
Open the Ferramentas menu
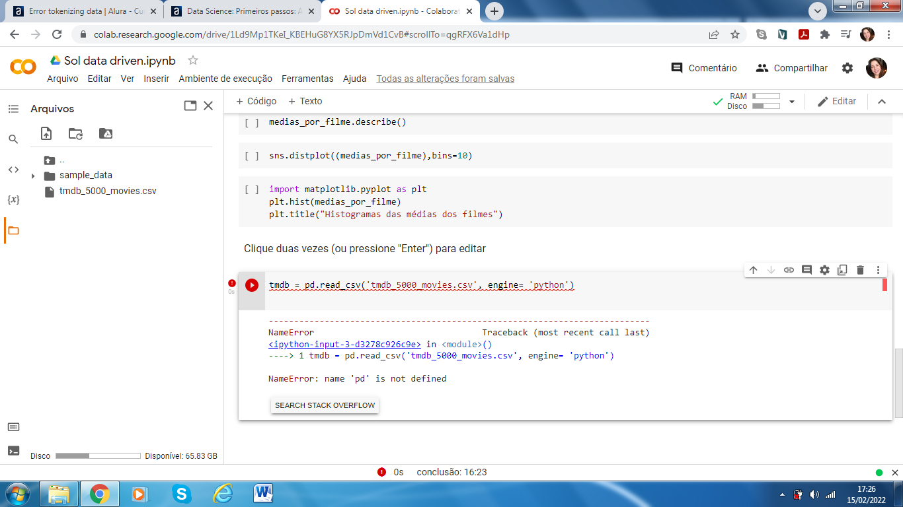307,79
